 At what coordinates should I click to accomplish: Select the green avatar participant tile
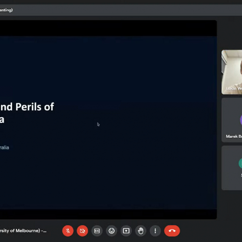coord(232,168)
